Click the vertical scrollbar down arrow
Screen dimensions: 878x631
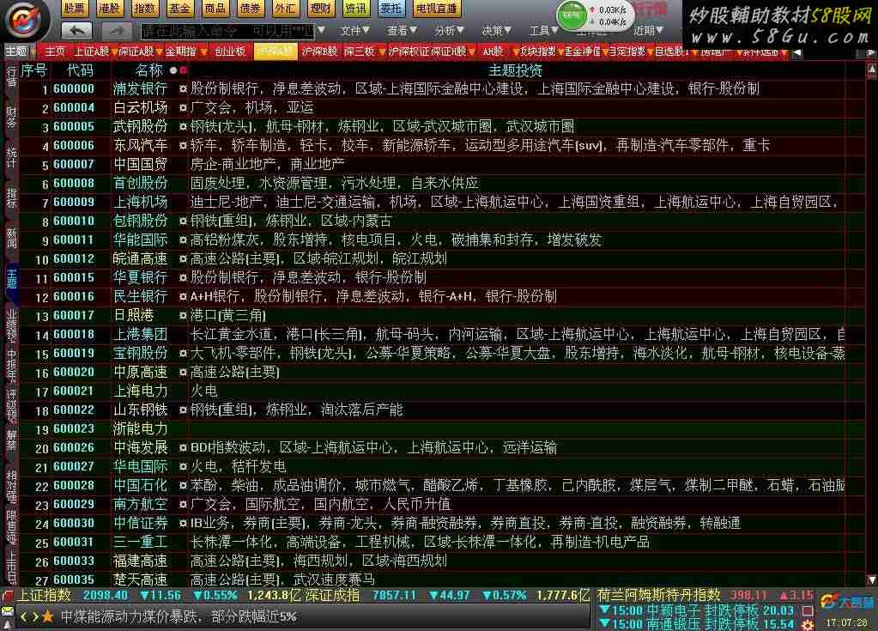(x=871, y=580)
